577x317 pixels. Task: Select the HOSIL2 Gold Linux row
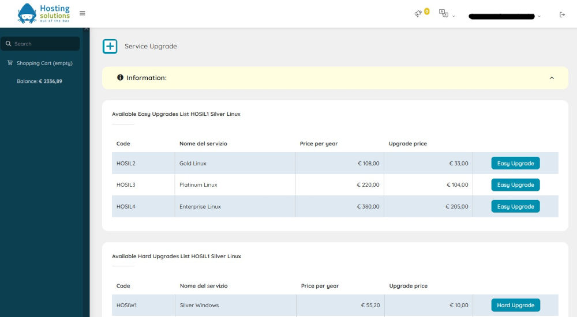tap(335, 163)
